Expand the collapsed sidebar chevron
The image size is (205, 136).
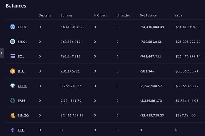pos(2,53)
